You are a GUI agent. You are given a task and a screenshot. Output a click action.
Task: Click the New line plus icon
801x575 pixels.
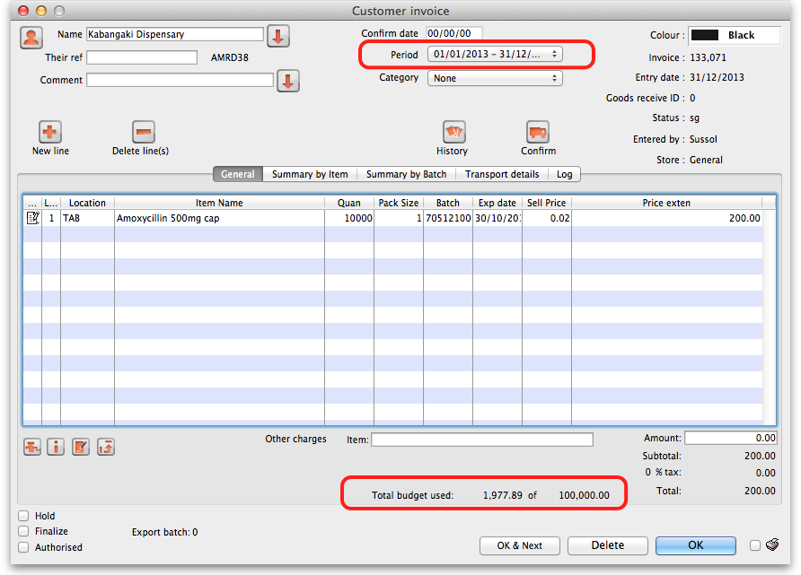pyautogui.click(x=50, y=132)
